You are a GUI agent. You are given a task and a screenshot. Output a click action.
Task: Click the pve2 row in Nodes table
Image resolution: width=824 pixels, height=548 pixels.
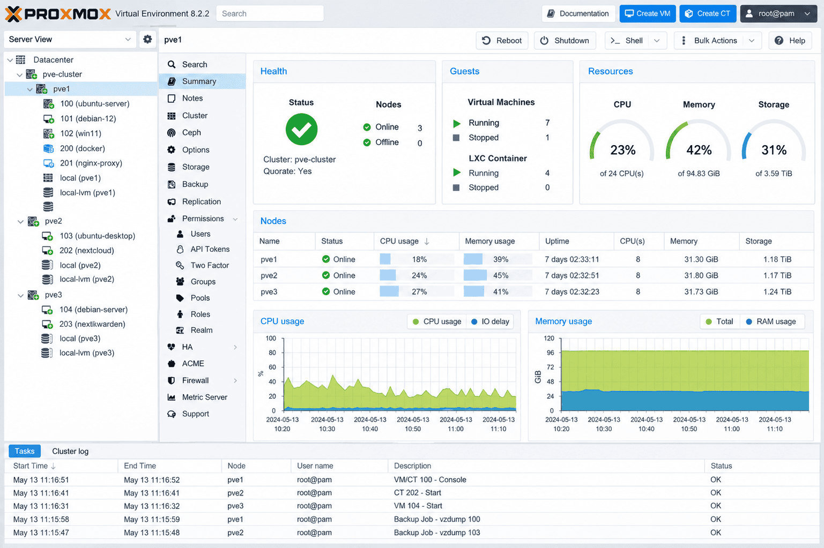click(x=533, y=275)
